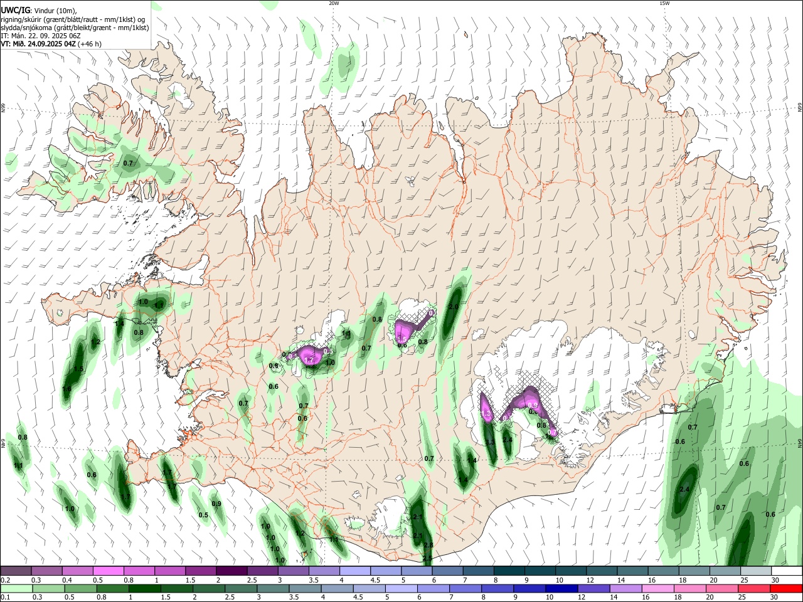Click the 2.0 precipitation value on the map
Viewport: 803px width, 602px height.
(454, 307)
